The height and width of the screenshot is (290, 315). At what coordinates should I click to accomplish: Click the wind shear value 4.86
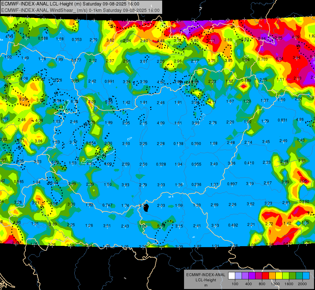(300, 119)
